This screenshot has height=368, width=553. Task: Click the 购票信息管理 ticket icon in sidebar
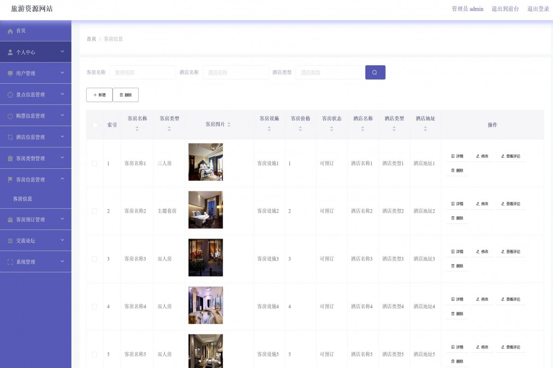pyautogui.click(x=10, y=115)
